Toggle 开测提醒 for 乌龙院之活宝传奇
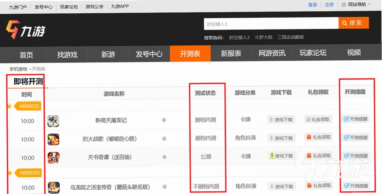 tap(356, 186)
